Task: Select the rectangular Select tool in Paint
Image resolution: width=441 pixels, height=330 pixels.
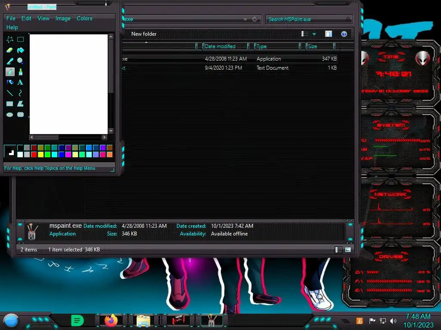Action: click(x=20, y=40)
